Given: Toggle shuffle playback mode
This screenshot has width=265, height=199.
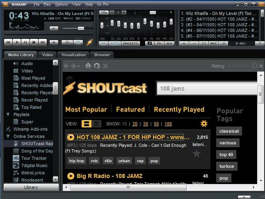Looking at the screenshot, I should (67, 42).
